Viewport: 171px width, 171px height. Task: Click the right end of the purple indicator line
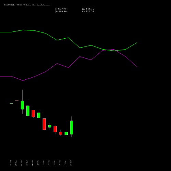pos(137,66)
